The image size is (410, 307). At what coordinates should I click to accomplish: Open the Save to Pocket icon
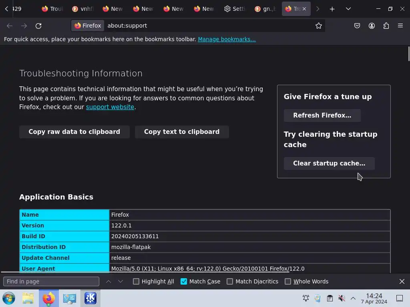click(x=357, y=26)
